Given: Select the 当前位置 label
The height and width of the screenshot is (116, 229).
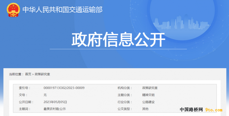Looking at the screenshot, I should tap(16, 74).
